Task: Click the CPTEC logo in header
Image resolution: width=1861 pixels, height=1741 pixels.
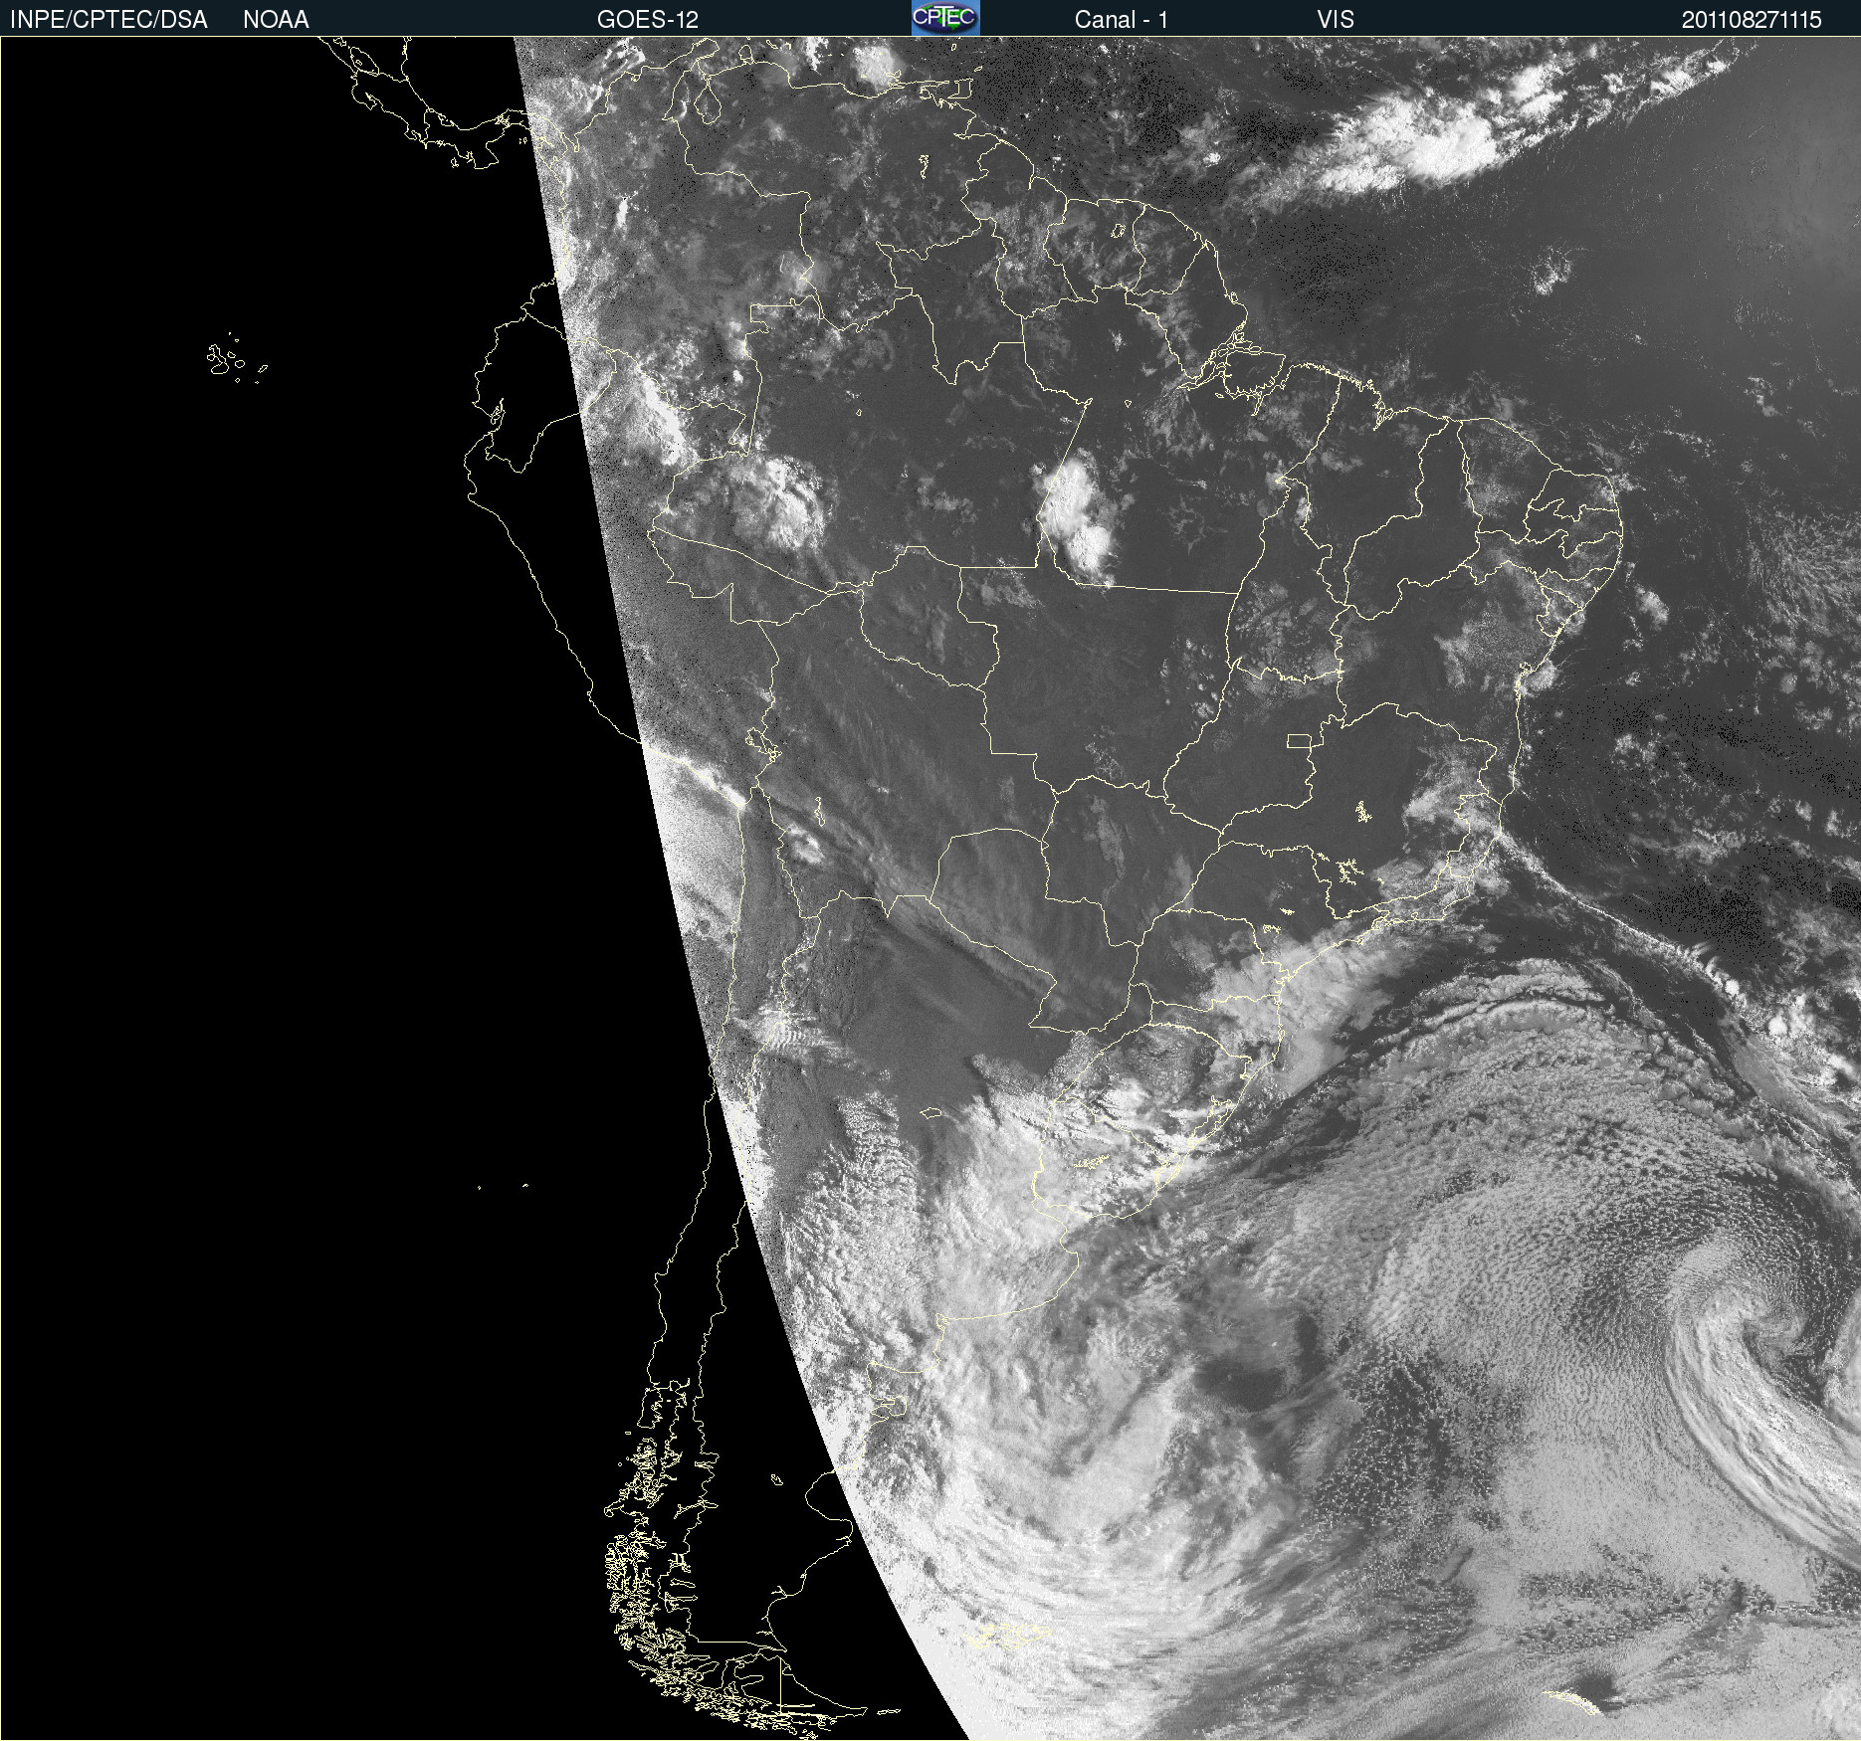Action: [x=945, y=18]
